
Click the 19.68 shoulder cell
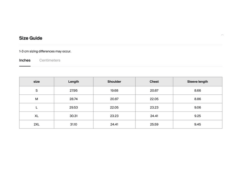pyautogui.click(x=114, y=90)
